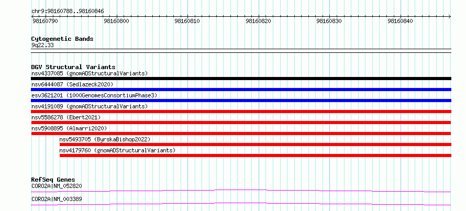The height and width of the screenshot is (211, 466).
Task: Click the blue esv3621201 variant bar
Action: point(241,101)
